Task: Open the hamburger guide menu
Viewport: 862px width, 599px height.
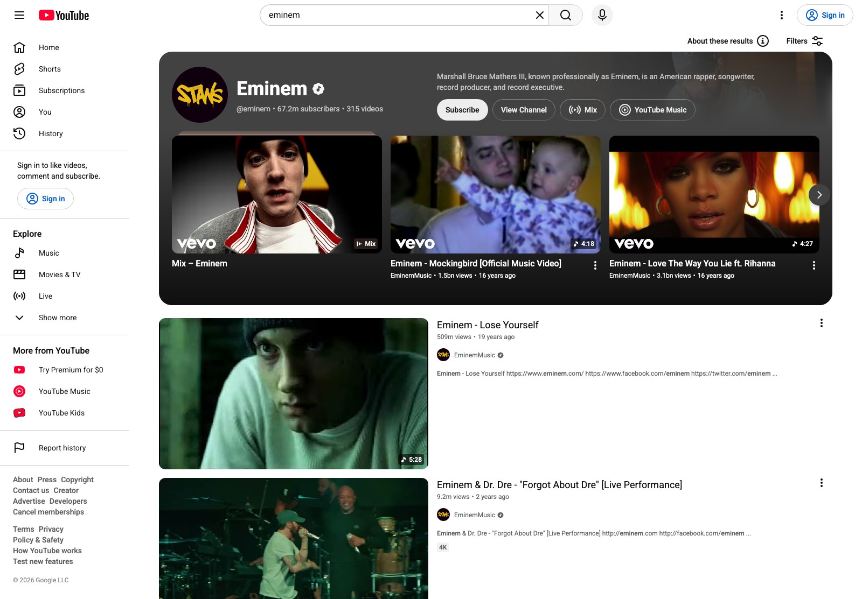Action: pos(19,15)
